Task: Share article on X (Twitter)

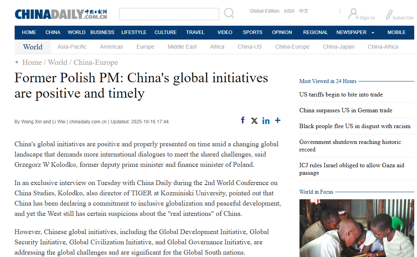Action: 254,121
